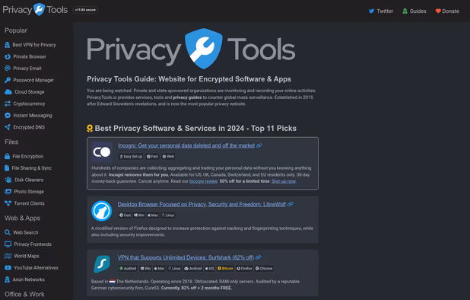Click the Twitter bird icon in header

point(371,11)
